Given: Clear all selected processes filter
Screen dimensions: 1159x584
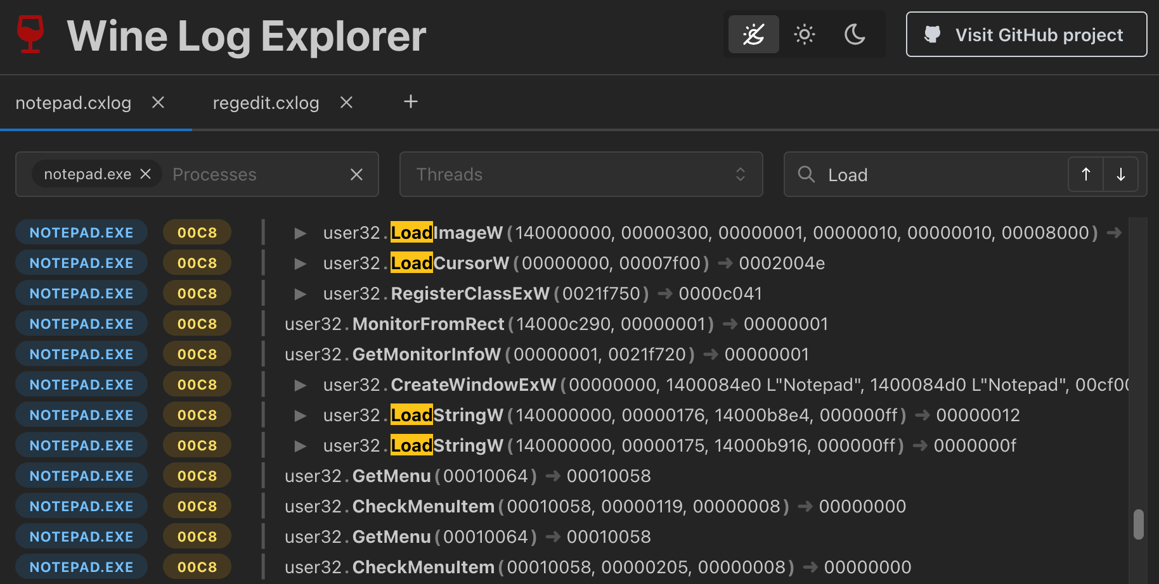Looking at the screenshot, I should (x=357, y=174).
